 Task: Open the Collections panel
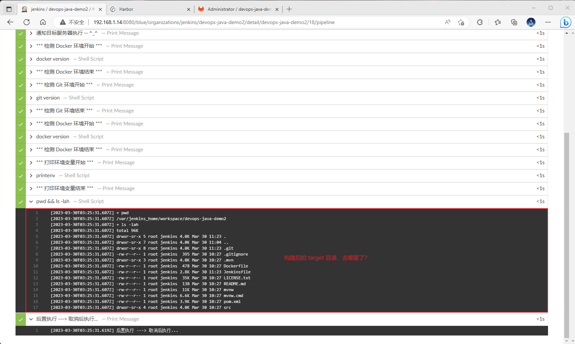514,22
